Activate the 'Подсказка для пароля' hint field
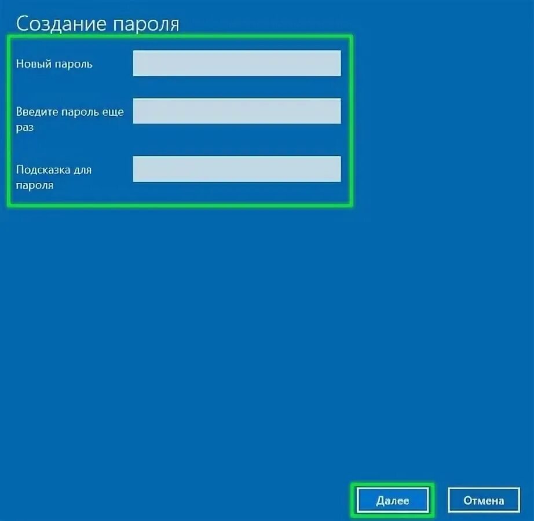The width and height of the screenshot is (534, 521). click(237, 169)
